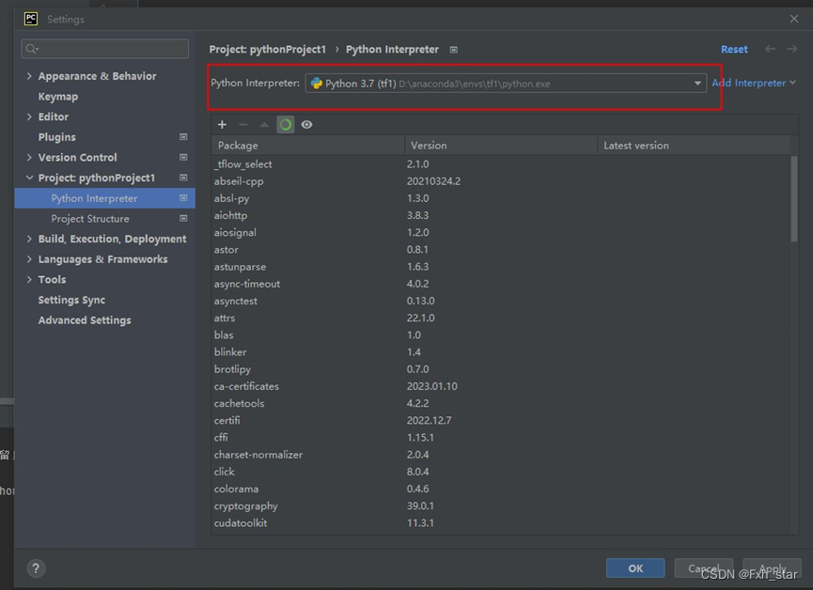Click the project-level icon beside Python Interpreter row
This screenshot has width=813, height=590.
pos(183,198)
